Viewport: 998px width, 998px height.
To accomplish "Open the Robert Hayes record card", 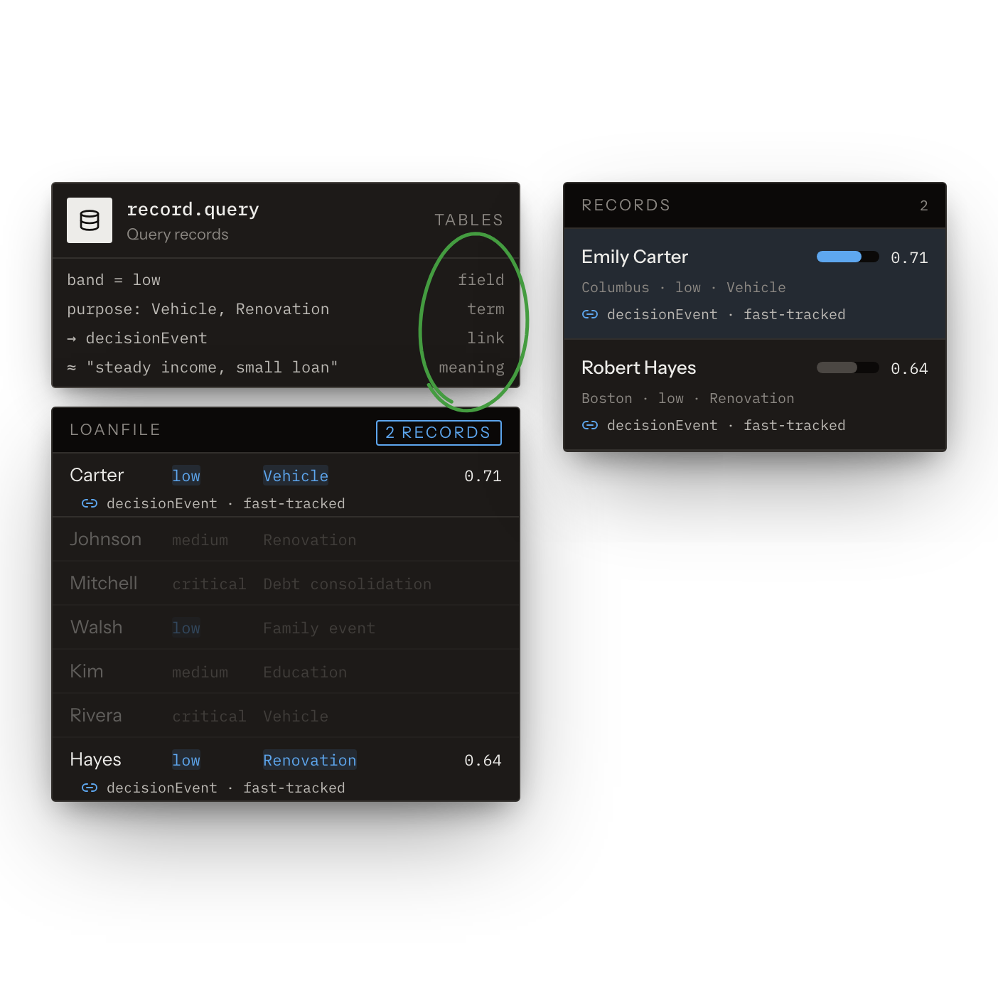I will pos(755,395).
